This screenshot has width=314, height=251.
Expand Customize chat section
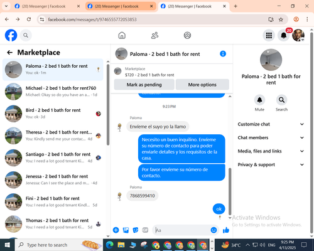click(271, 124)
